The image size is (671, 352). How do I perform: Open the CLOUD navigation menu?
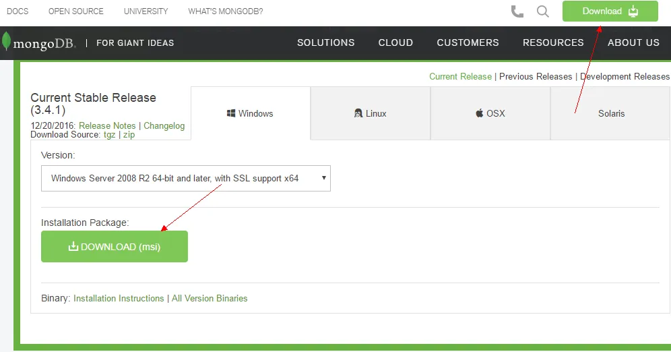point(395,42)
